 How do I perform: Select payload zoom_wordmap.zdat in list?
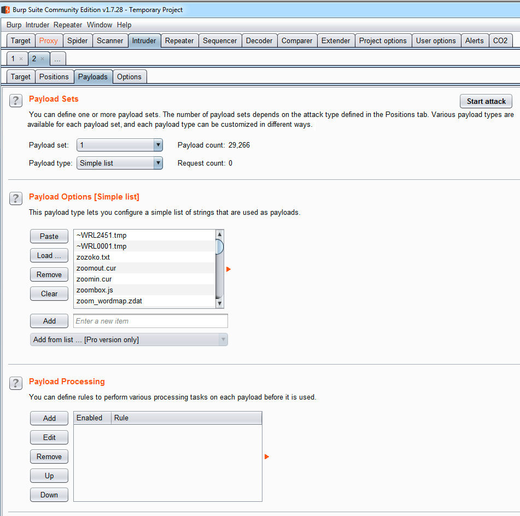tap(144, 301)
